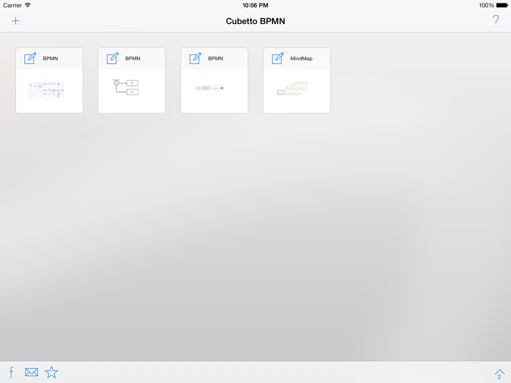Edit the first BPMN card's pencil icon
511x383 pixels.
tap(30, 58)
